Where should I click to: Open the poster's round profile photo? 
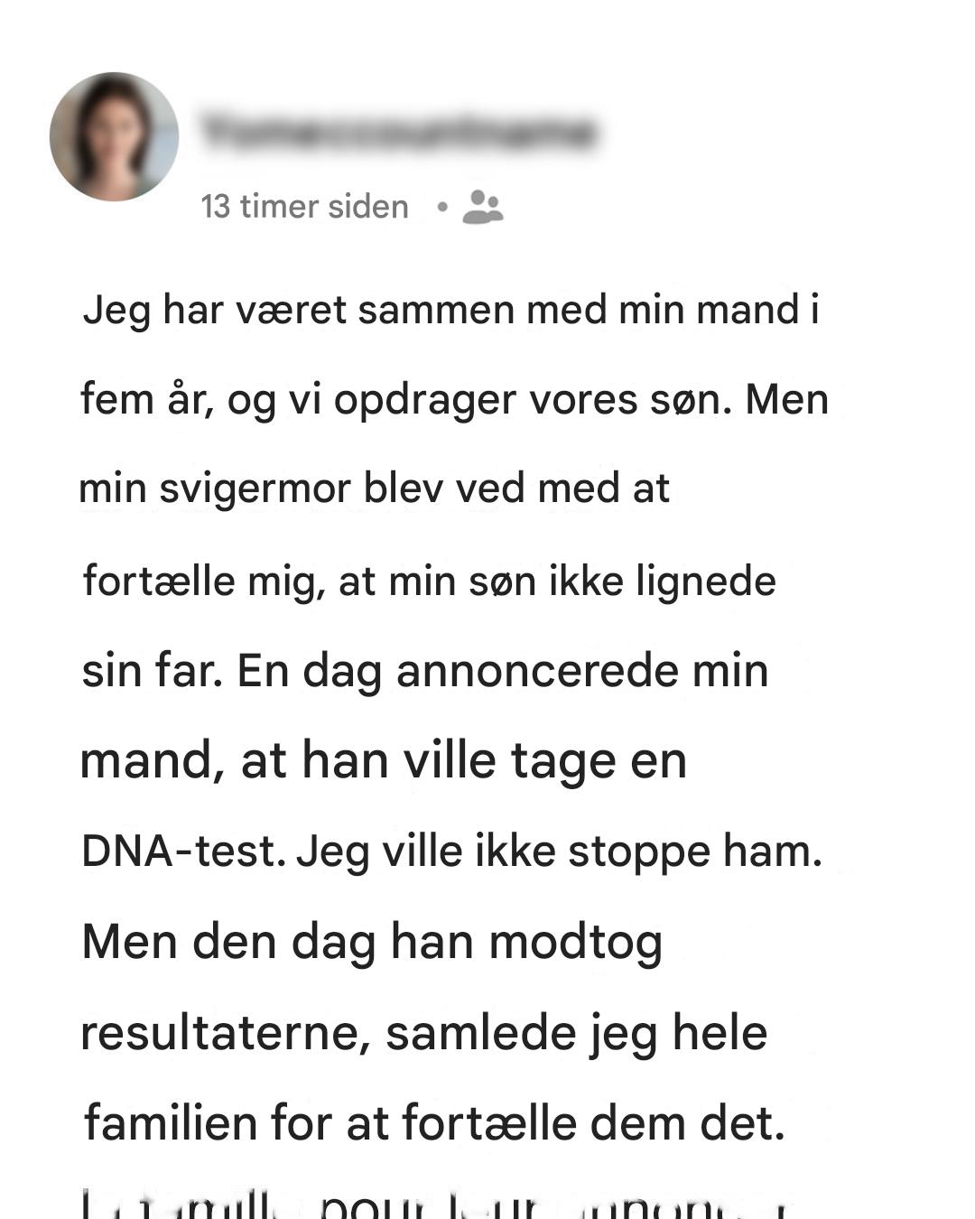point(114,136)
